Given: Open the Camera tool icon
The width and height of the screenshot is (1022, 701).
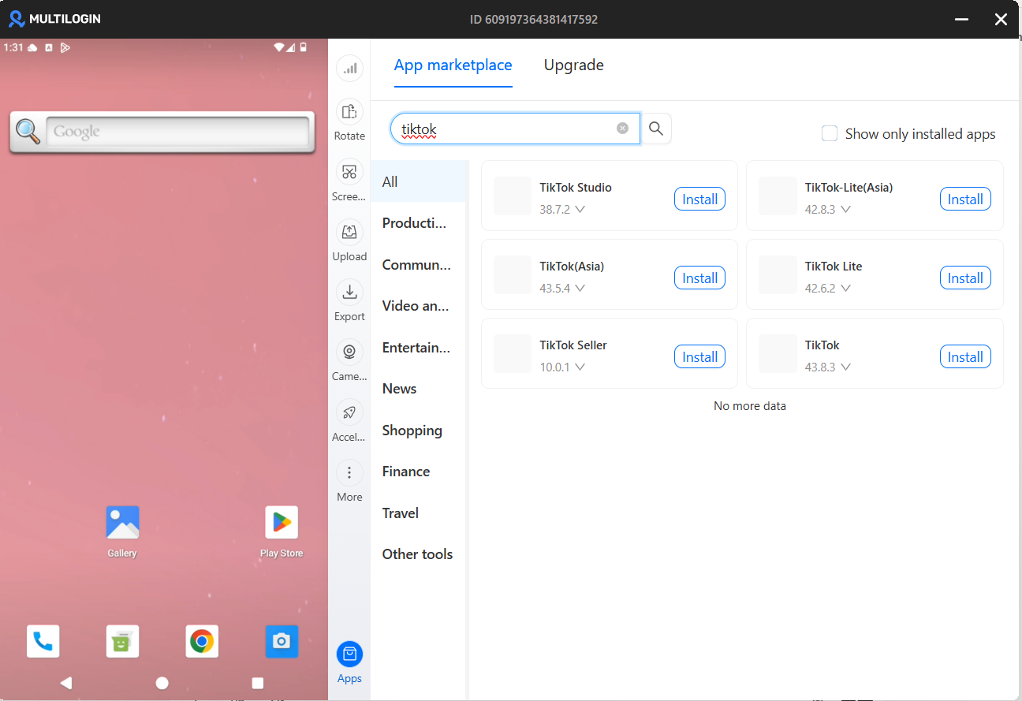Looking at the screenshot, I should click(349, 352).
